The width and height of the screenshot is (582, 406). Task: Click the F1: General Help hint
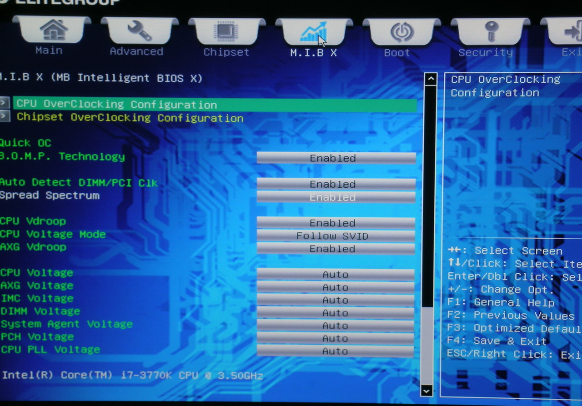(x=501, y=302)
